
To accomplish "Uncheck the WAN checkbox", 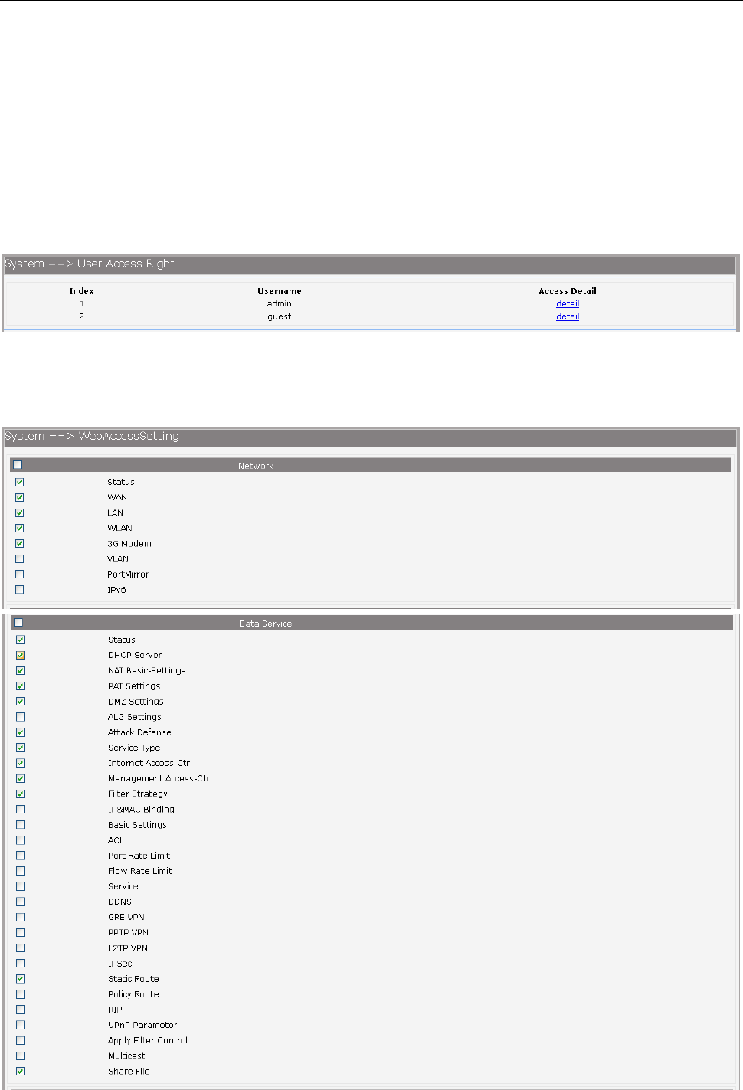I will [20, 497].
